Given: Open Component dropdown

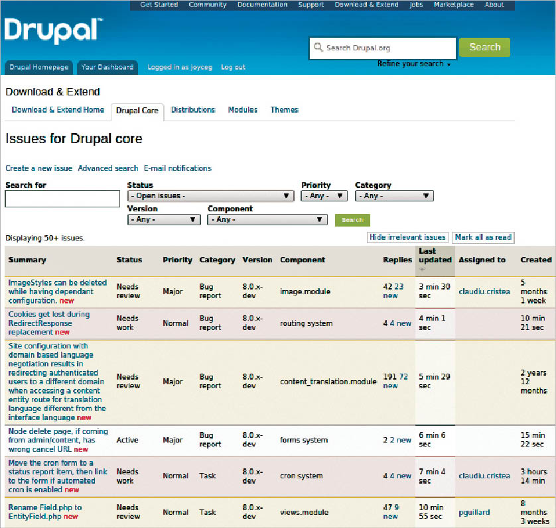Looking at the screenshot, I should tap(267, 219).
